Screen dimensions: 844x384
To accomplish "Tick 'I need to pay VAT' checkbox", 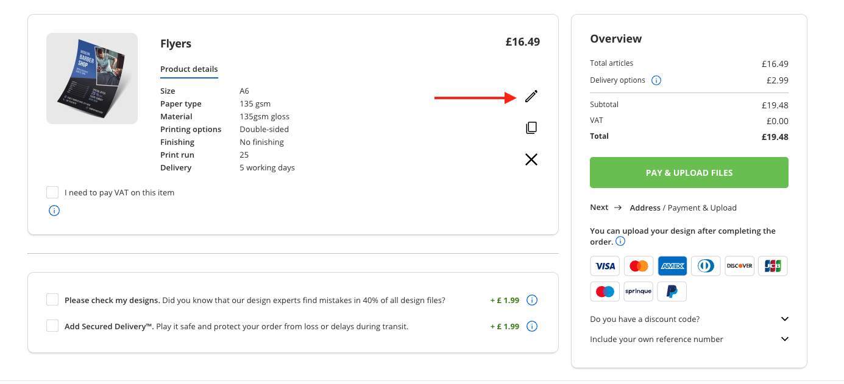I will (x=52, y=192).
